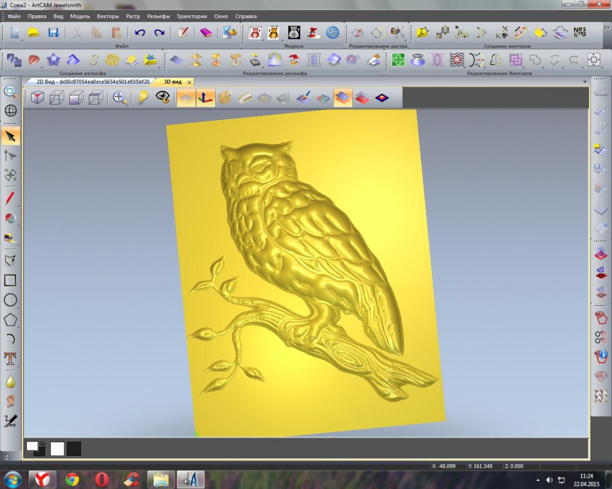Close the 3D вид tab
Viewport: 612px width, 489px height.
[189, 82]
